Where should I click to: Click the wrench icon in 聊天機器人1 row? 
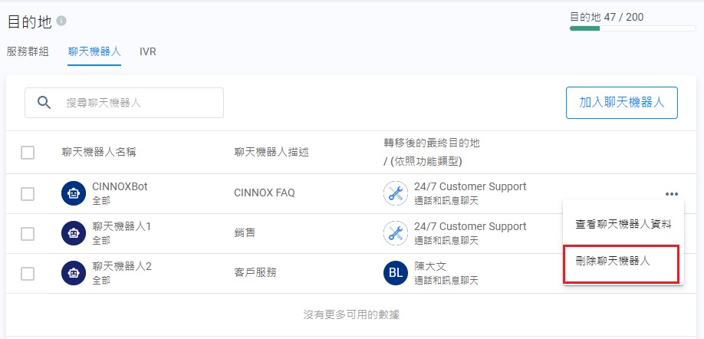pyautogui.click(x=396, y=233)
